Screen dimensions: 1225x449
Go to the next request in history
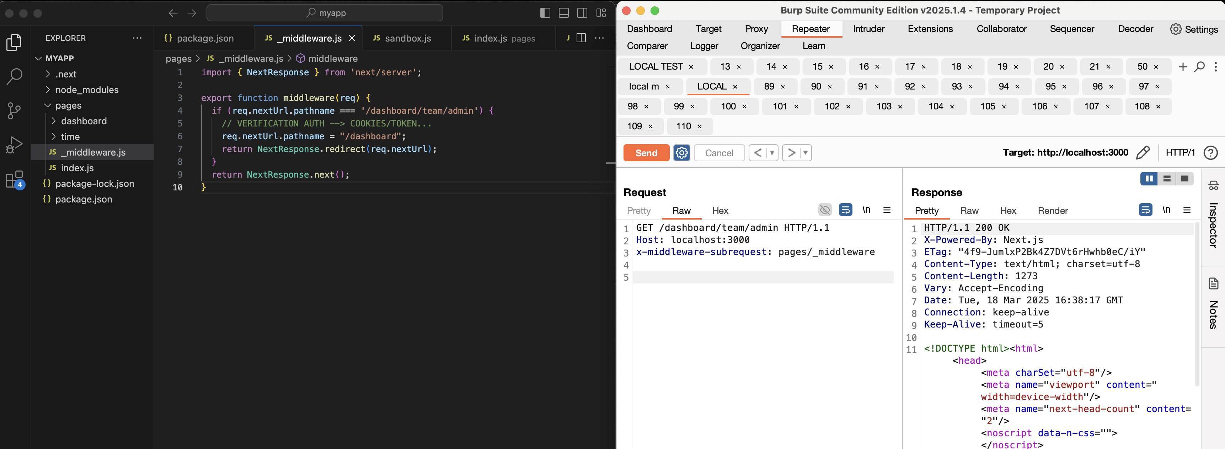(x=791, y=153)
